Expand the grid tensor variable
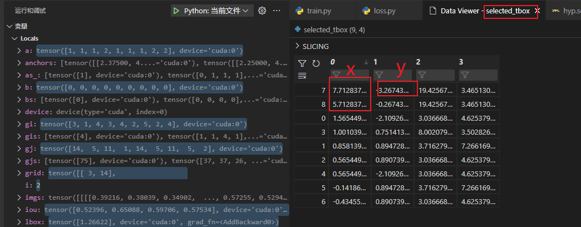This screenshot has height=227, width=581. tap(19, 173)
